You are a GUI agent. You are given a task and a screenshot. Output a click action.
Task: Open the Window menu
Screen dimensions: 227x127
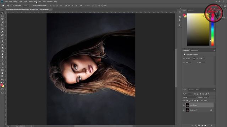50,1
